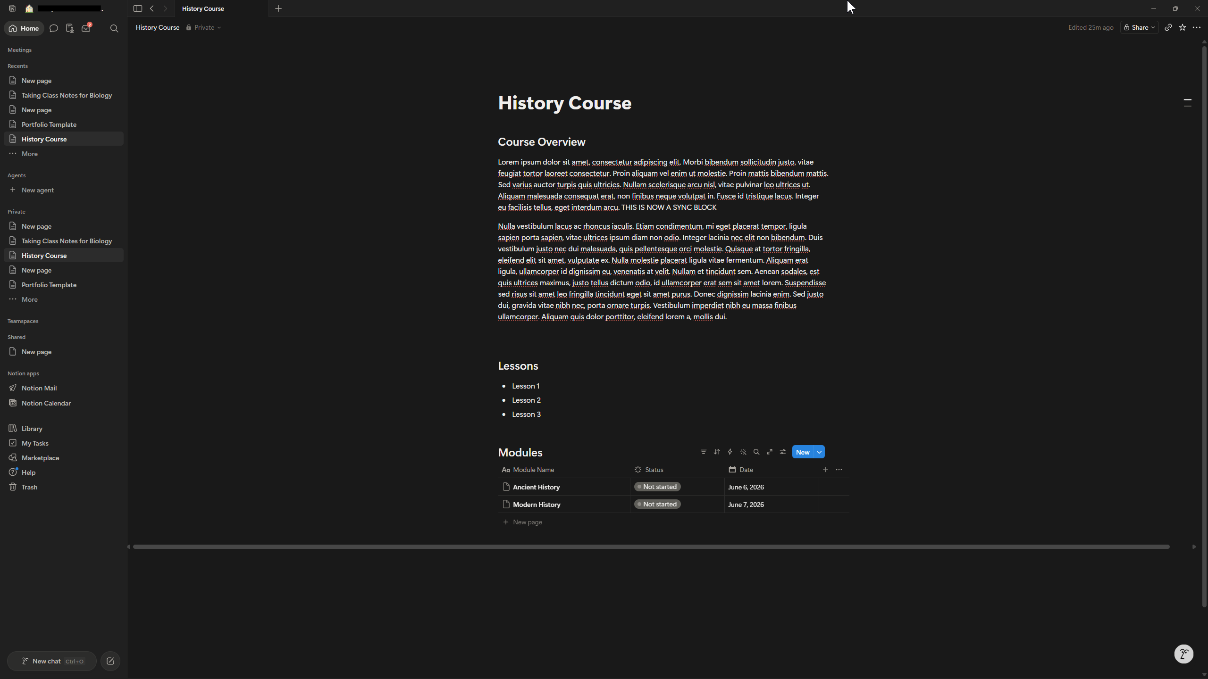This screenshot has width=1208, height=679.
Task: Click the Lesson 2 bullet item
Action: (x=526, y=400)
